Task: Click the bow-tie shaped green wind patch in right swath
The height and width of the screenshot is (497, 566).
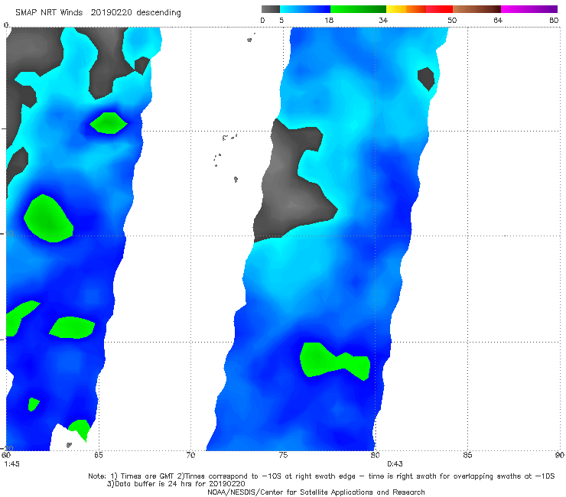Action: tap(334, 361)
